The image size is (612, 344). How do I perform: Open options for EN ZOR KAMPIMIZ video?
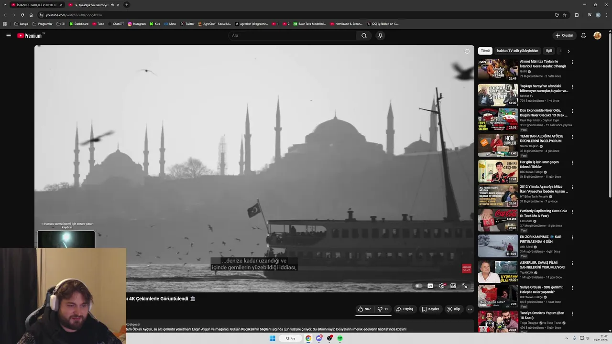(x=572, y=237)
